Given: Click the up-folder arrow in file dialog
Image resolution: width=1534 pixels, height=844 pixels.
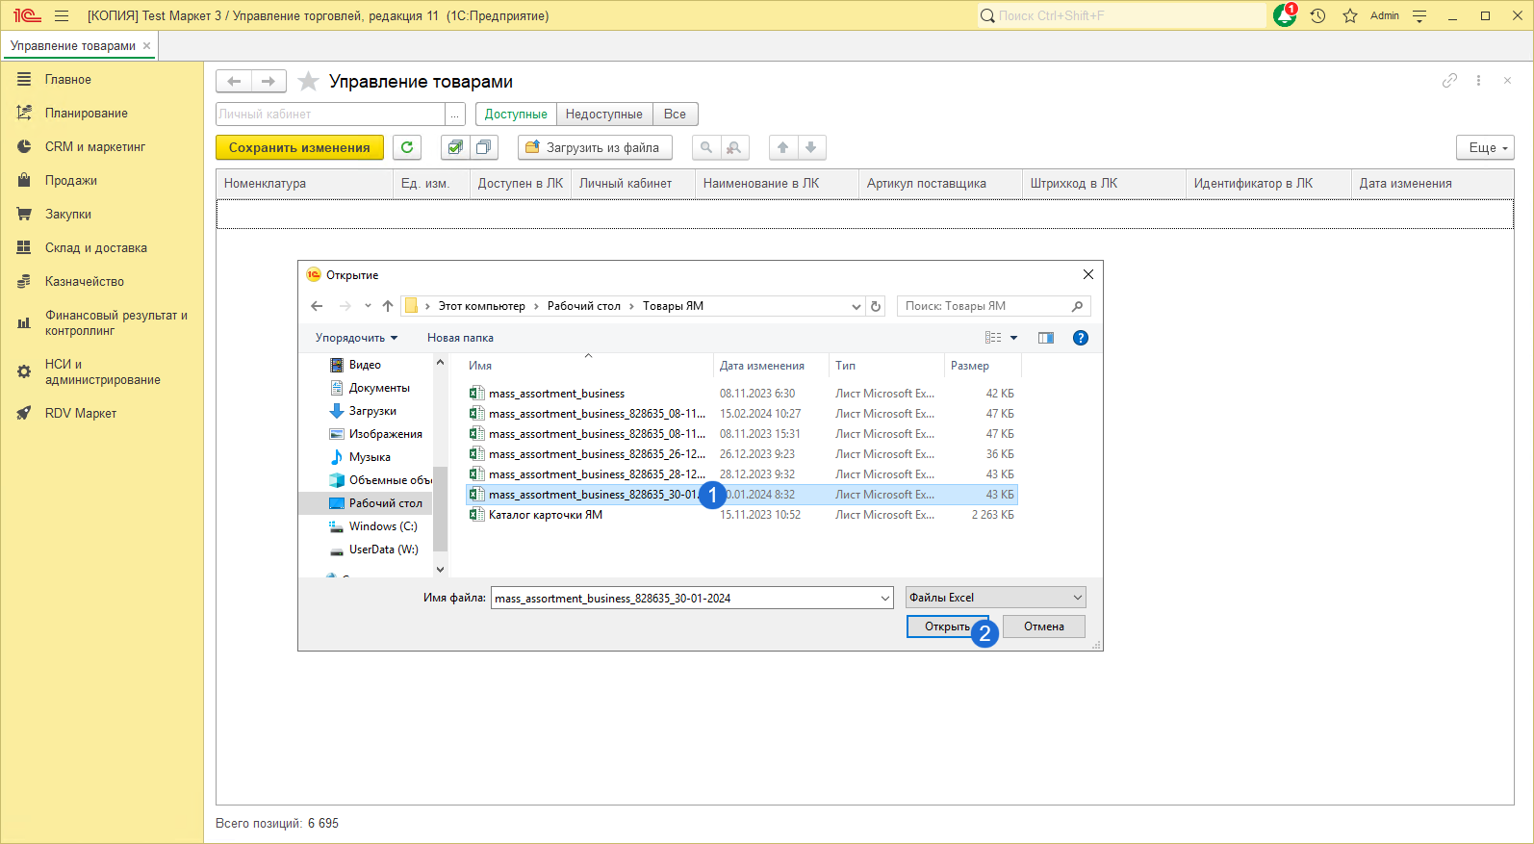Looking at the screenshot, I should [388, 306].
